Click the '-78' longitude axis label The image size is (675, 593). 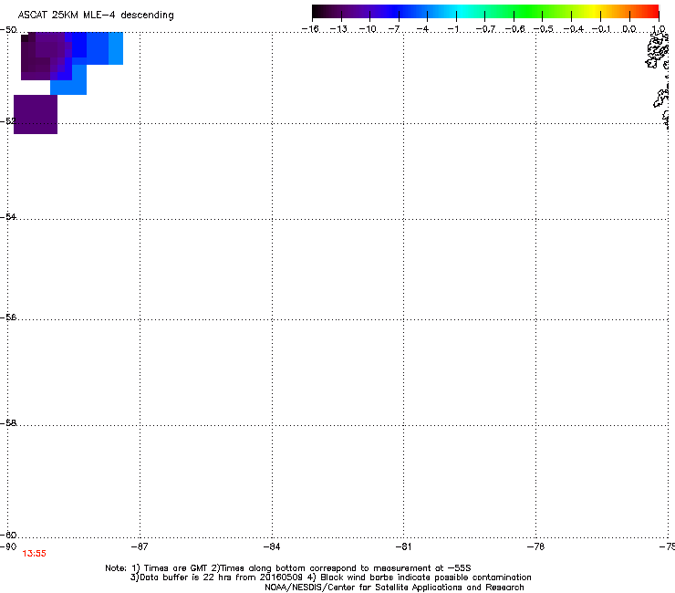click(x=535, y=546)
